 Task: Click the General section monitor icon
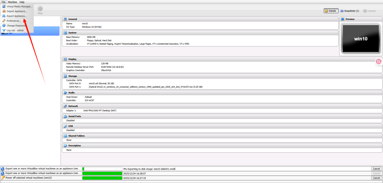coord(65,19)
